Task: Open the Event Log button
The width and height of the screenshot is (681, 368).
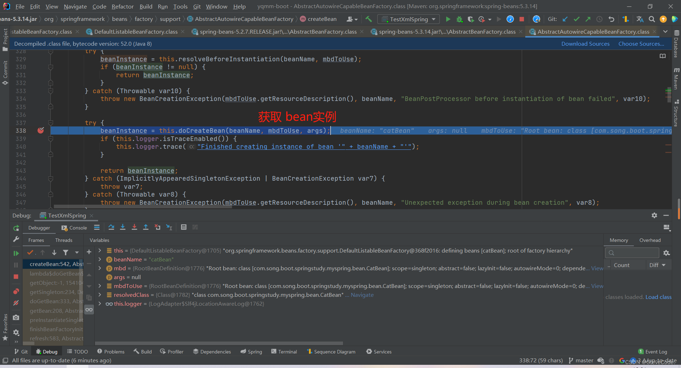Action: coord(653,352)
